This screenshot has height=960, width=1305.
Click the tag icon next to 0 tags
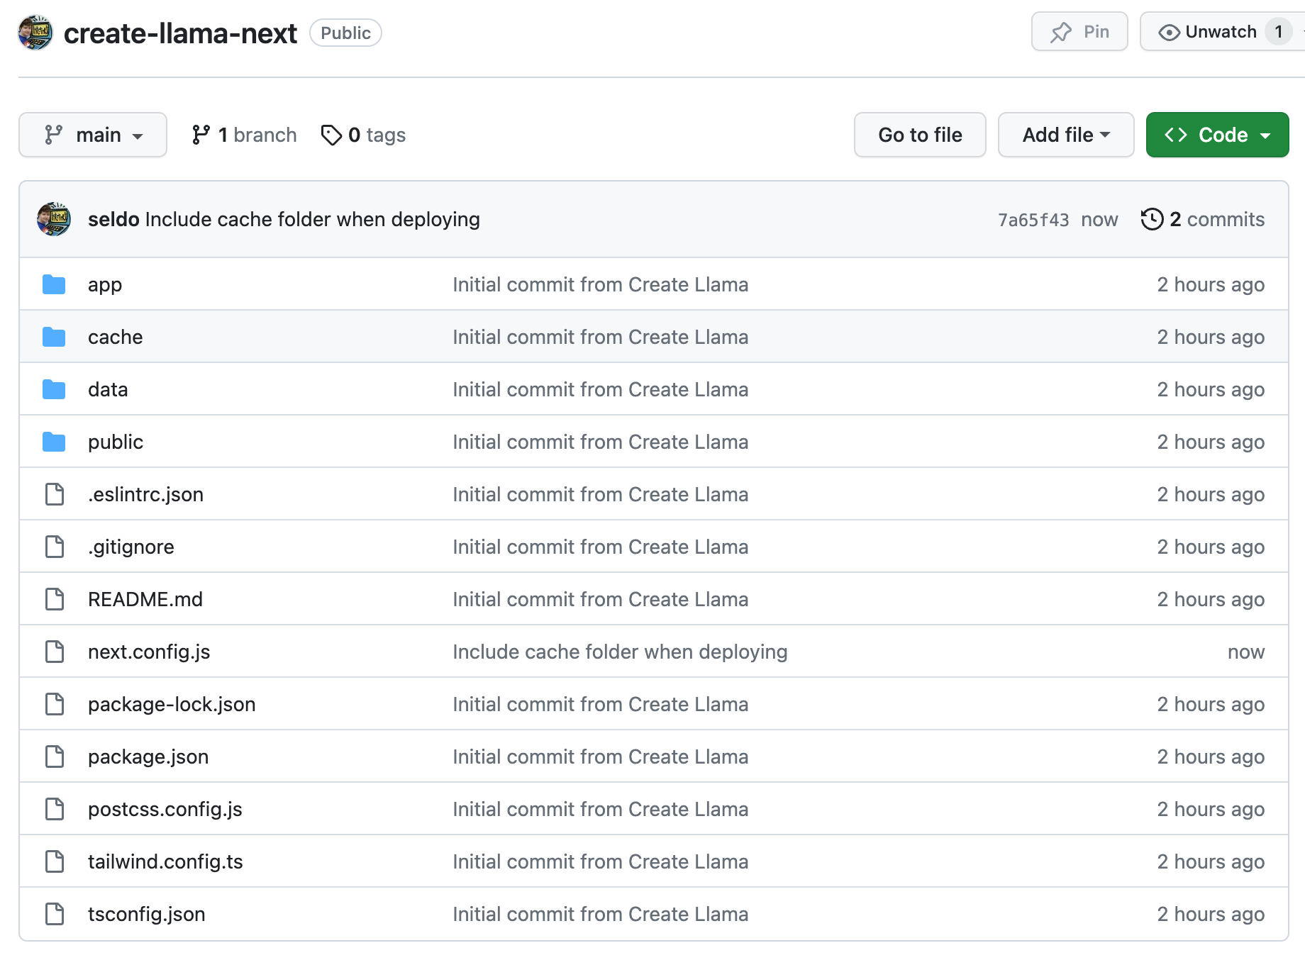pyautogui.click(x=331, y=135)
